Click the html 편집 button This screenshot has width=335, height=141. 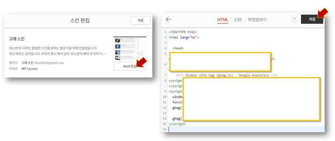[x=130, y=66]
